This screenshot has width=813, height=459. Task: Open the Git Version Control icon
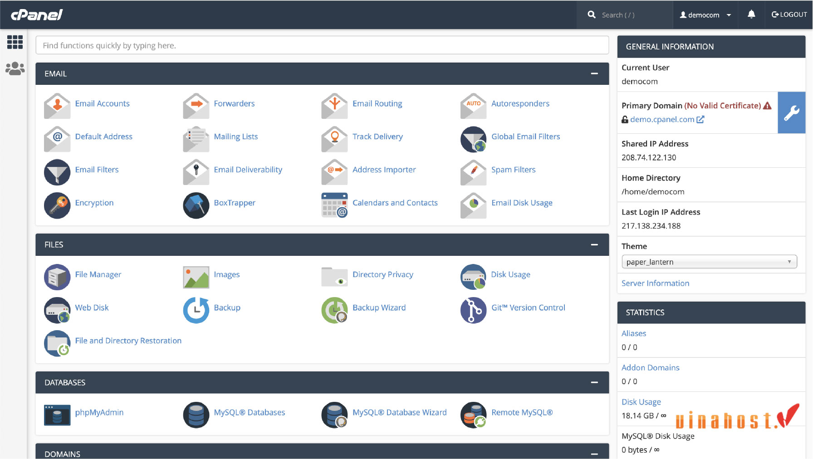click(x=473, y=310)
